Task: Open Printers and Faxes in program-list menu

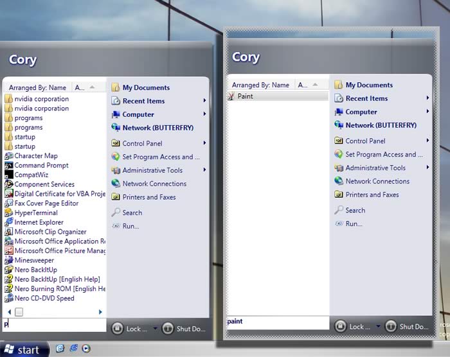Action: click(144, 197)
